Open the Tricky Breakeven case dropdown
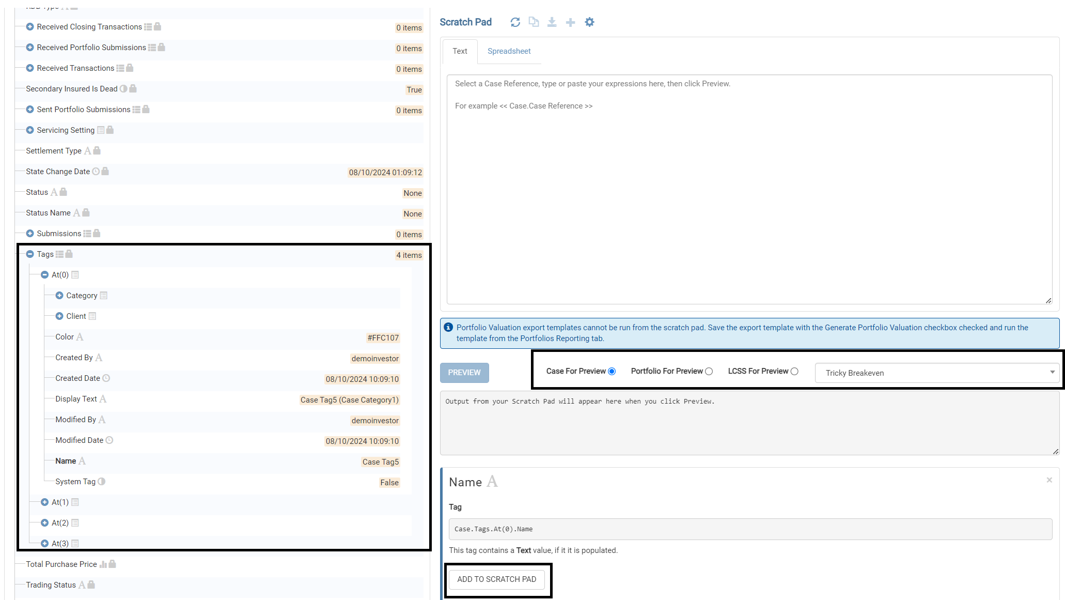 pos(937,373)
